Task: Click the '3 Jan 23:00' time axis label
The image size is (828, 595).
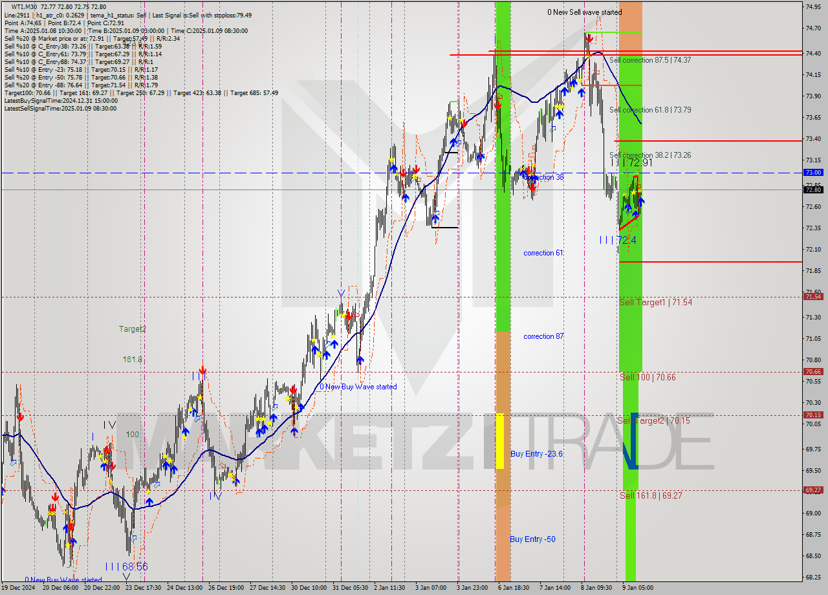Action: point(473,588)
